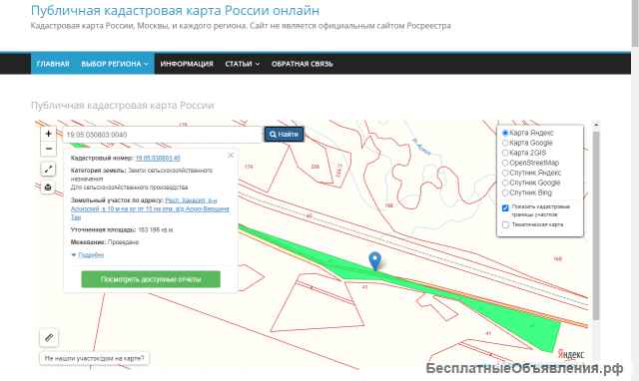Click the page vertical scrollbar
This screenshot has width=639, height=381.
pos(635,24)
